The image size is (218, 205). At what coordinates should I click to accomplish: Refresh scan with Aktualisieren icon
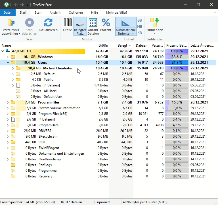click(48, 22)
